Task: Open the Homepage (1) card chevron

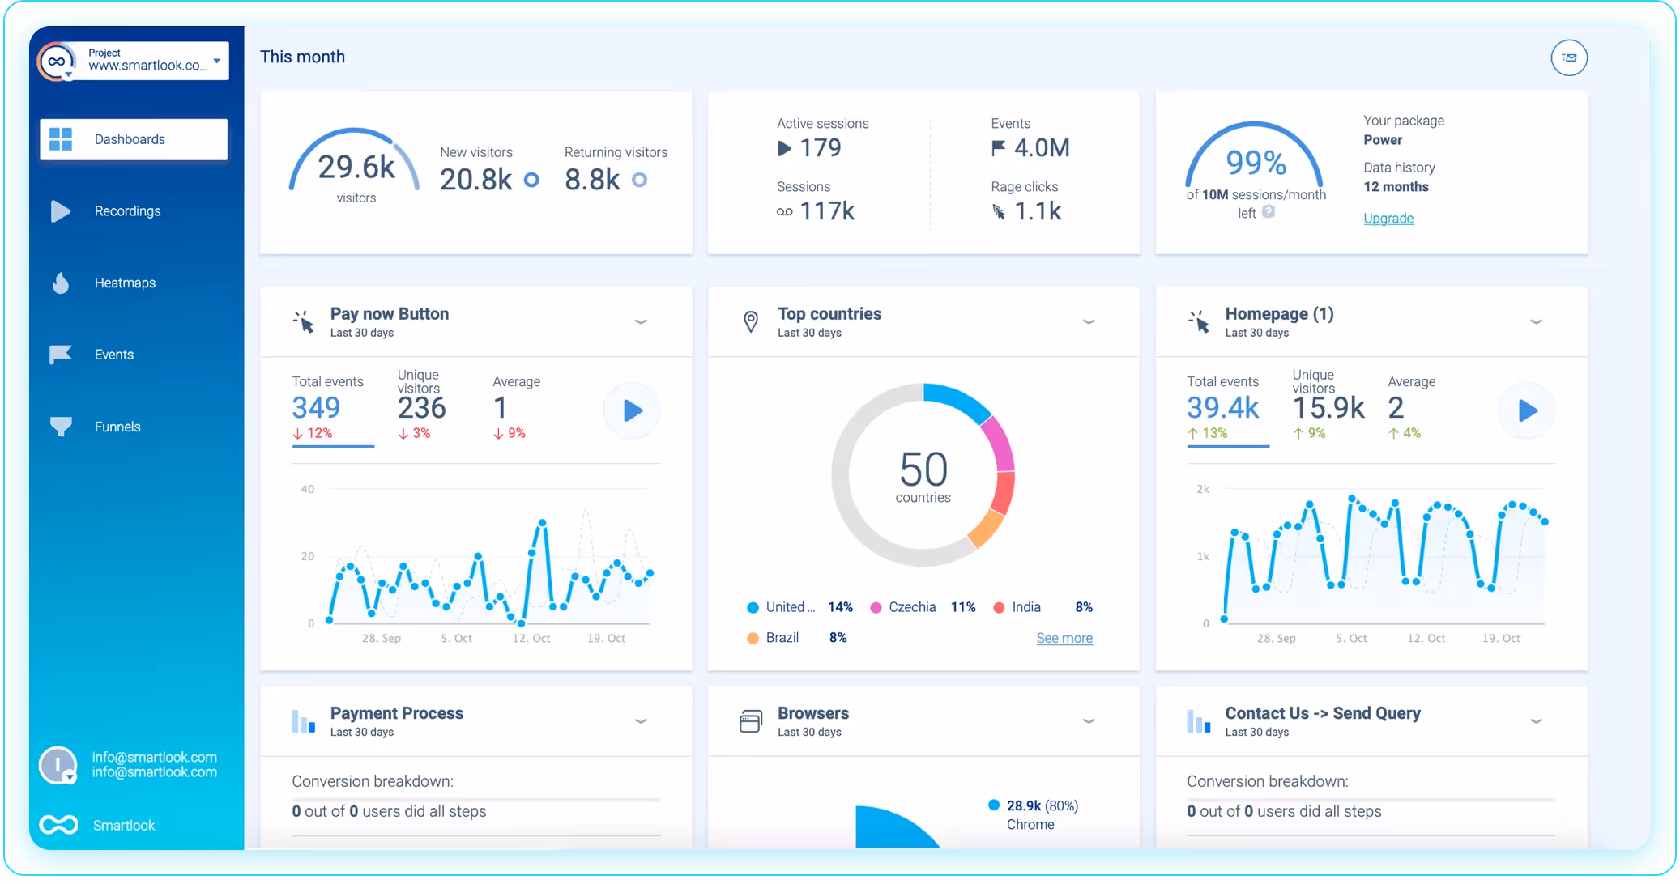Action: [x=1536, y=322]
